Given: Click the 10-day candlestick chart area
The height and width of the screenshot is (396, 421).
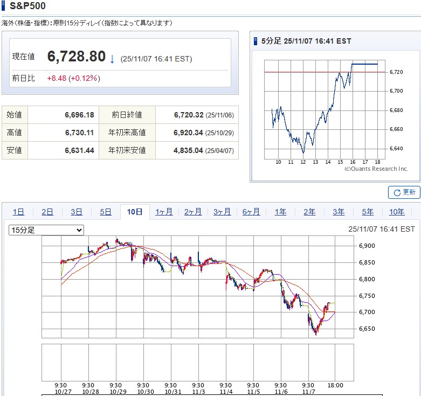Looking at the screenshot, I should point(197,288).
